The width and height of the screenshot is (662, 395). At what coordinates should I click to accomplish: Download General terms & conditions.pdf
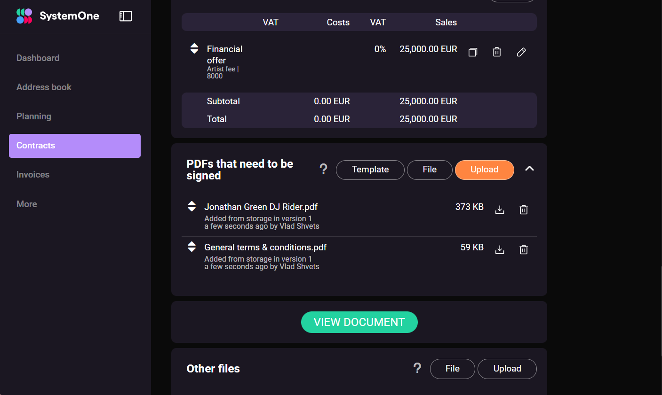coord(500,249)
